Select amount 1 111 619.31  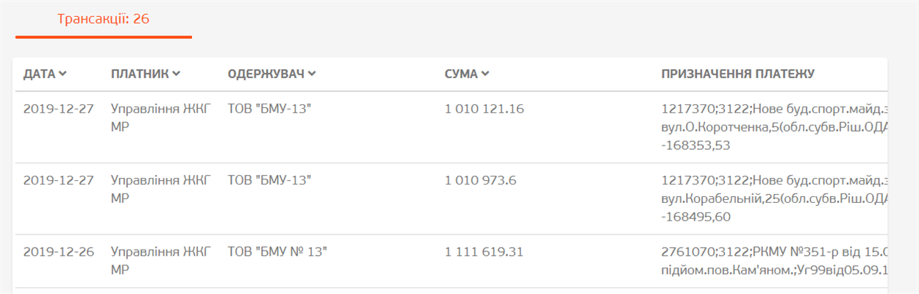pos(484,252)
